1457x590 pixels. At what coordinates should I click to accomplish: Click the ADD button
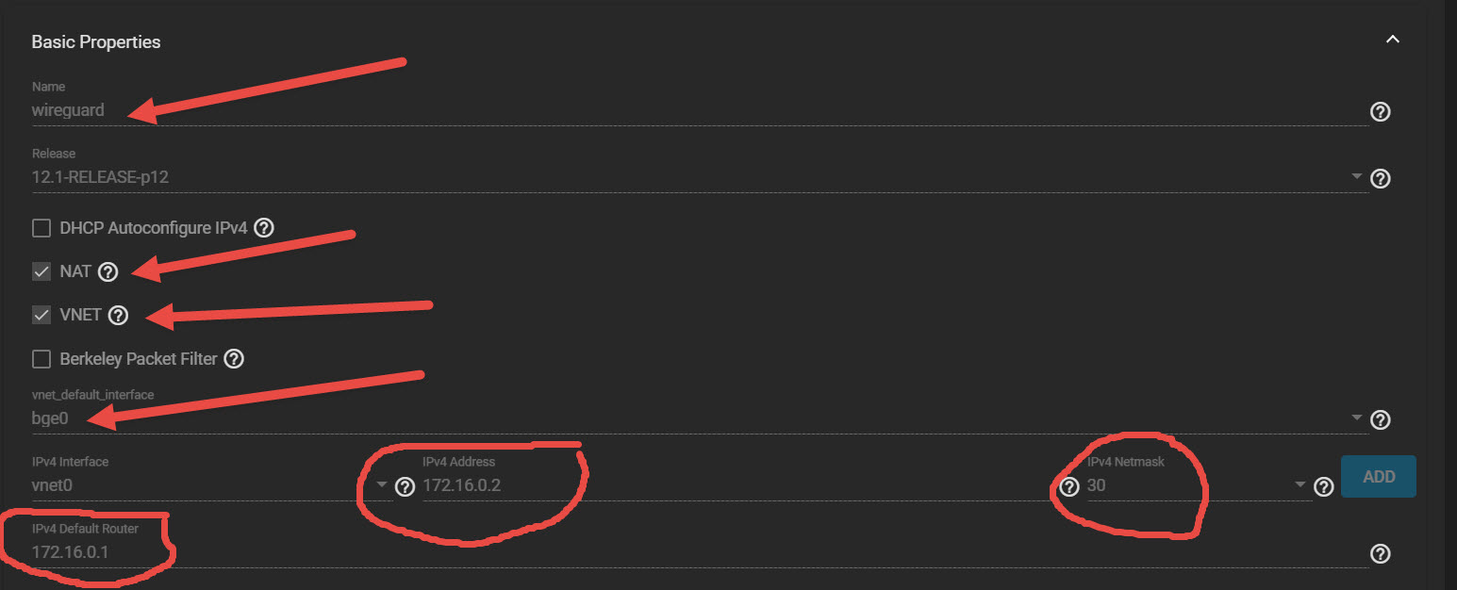(1378, 477)
